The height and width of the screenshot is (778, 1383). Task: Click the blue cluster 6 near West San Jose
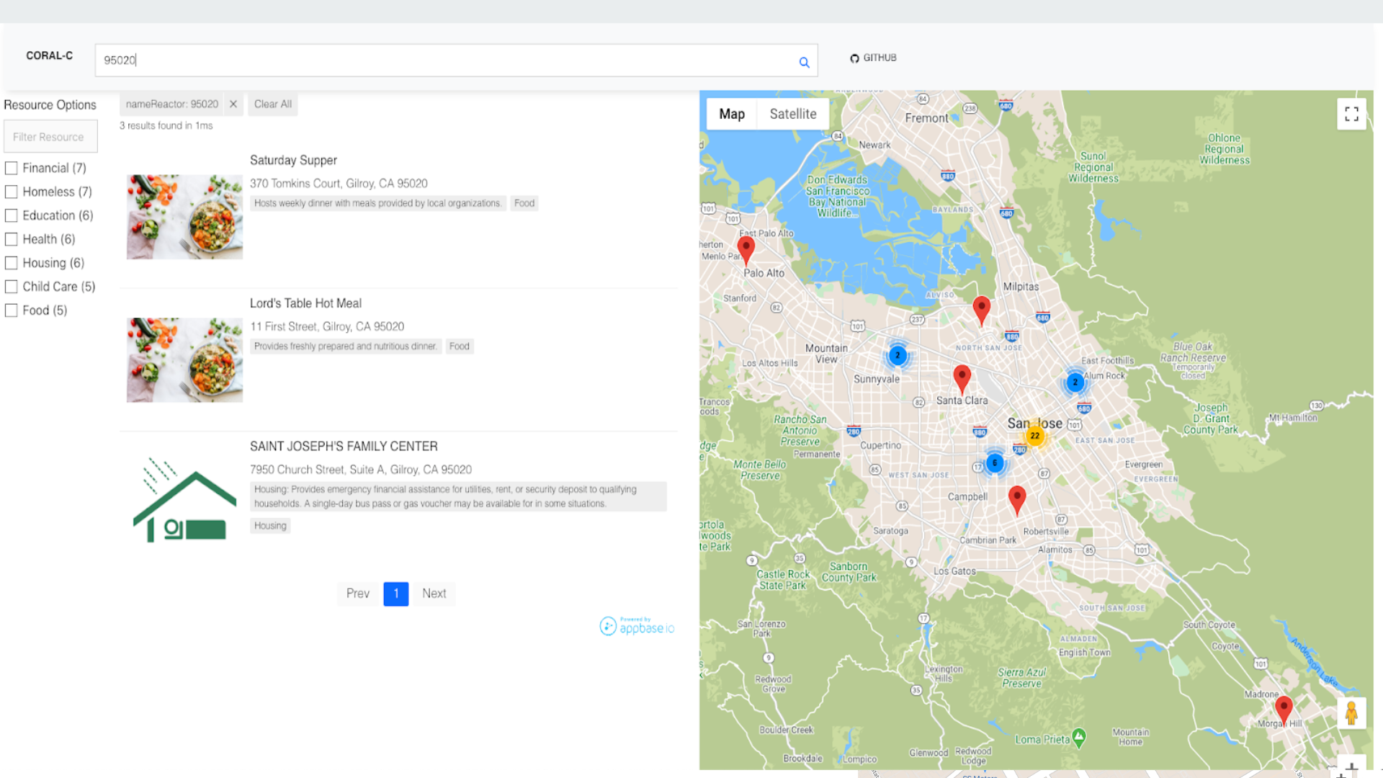pos(995,463)
